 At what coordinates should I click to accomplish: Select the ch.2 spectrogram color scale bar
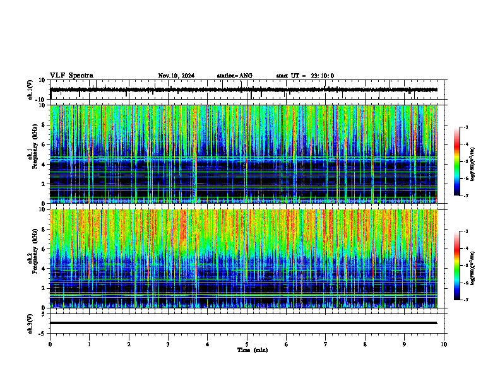tap(457, 266)
